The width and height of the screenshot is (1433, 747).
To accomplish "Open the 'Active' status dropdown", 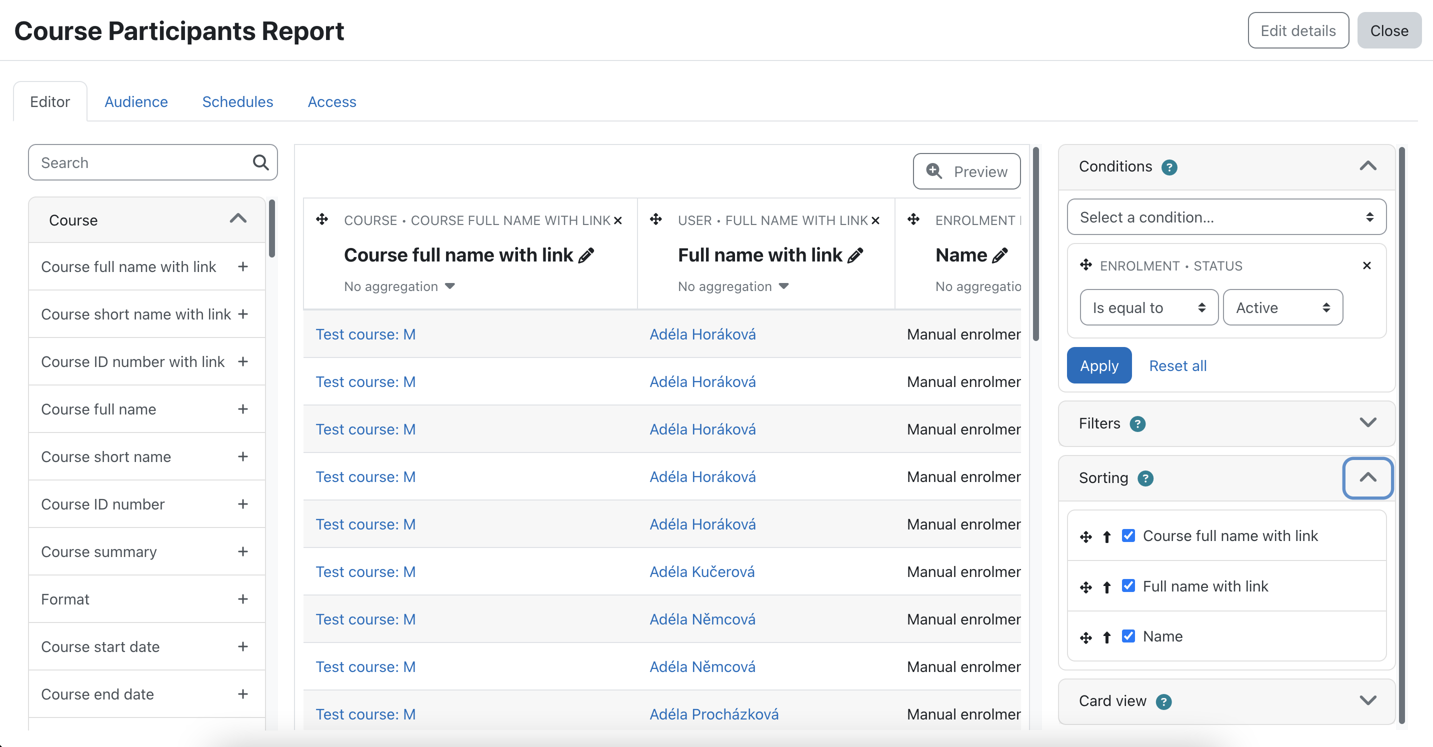I will (x=1283, y=307).
